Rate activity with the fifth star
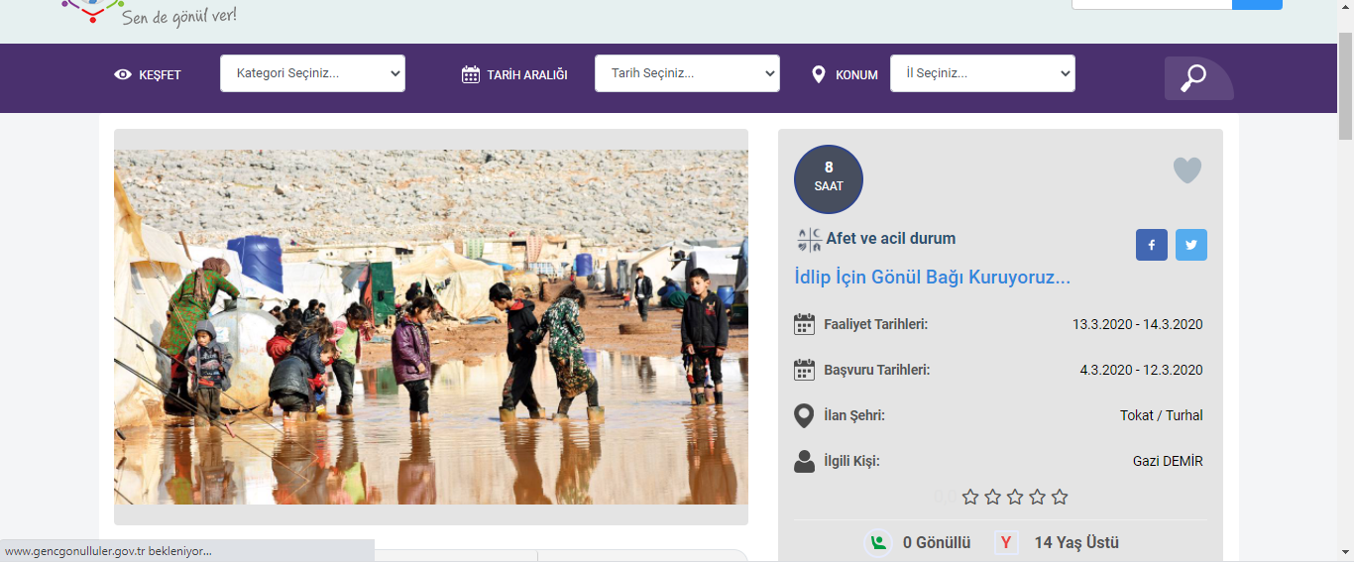 (x=1060, y=497)
